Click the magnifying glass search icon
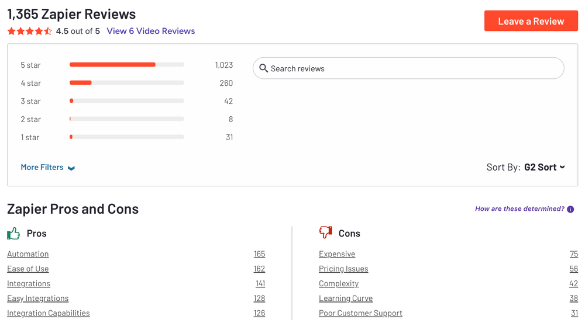Image resolution: width=585 pixels, height=330 pixels. point(263,68)
